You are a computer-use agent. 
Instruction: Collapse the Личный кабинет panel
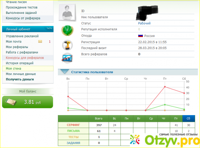[x=49, y=29]
